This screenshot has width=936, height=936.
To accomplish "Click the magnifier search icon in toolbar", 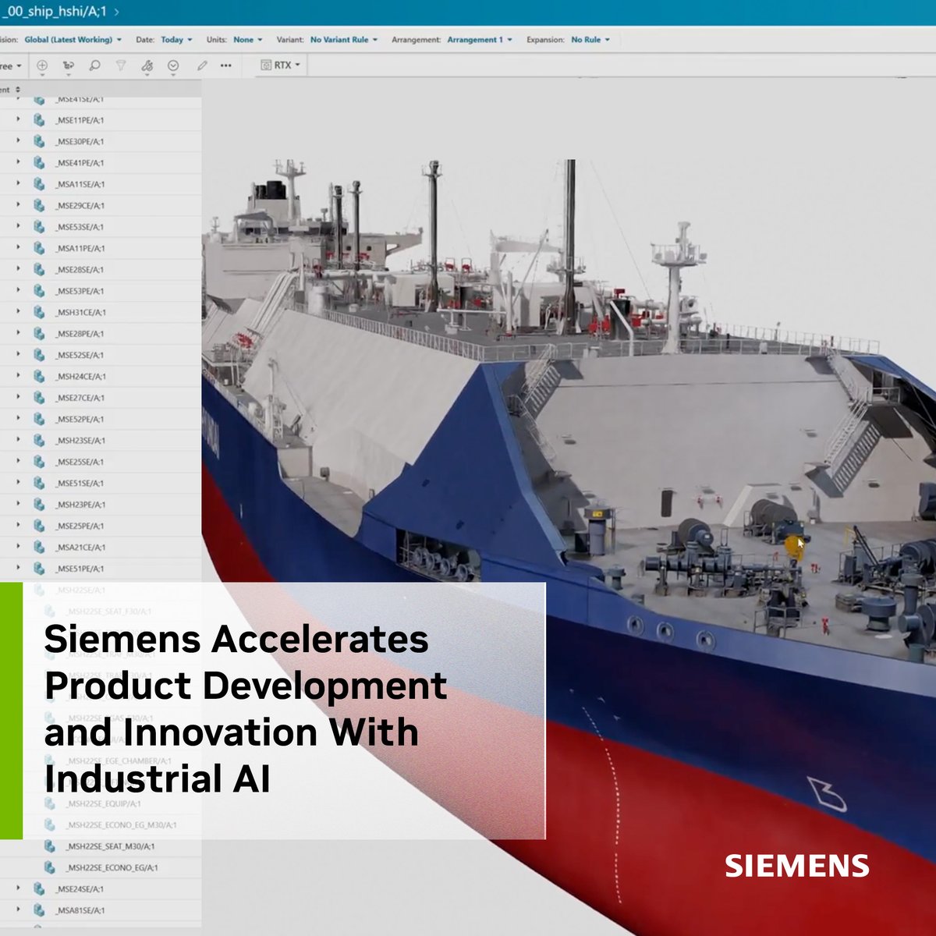I will point(94,66).
